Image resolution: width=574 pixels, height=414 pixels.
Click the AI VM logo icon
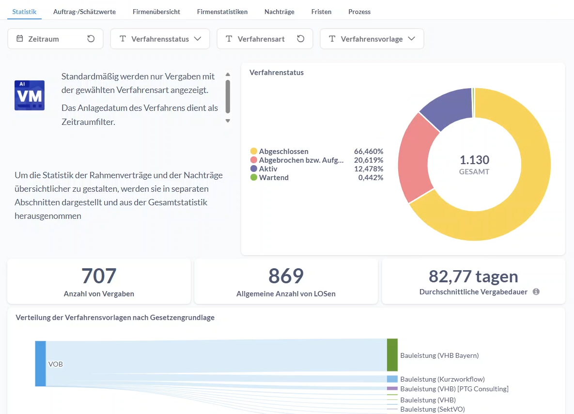point(30,95)
